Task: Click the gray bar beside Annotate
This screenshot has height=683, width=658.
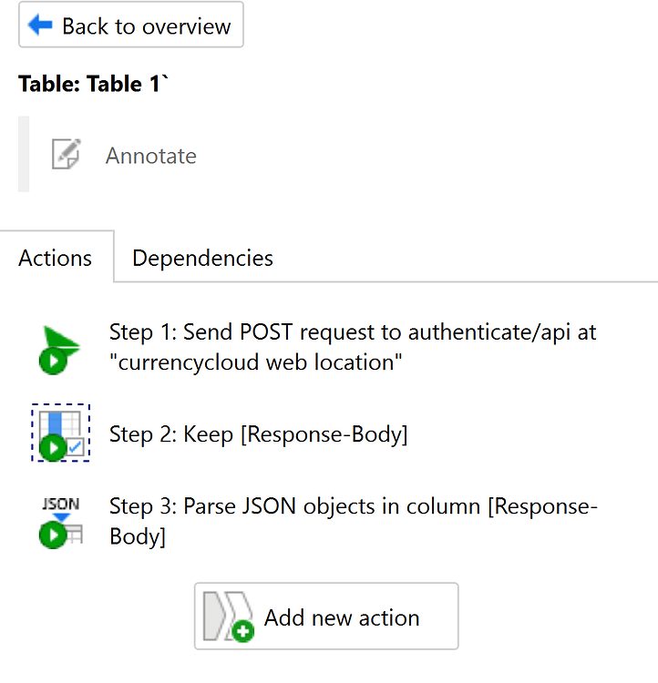Action: coord(24,154)
